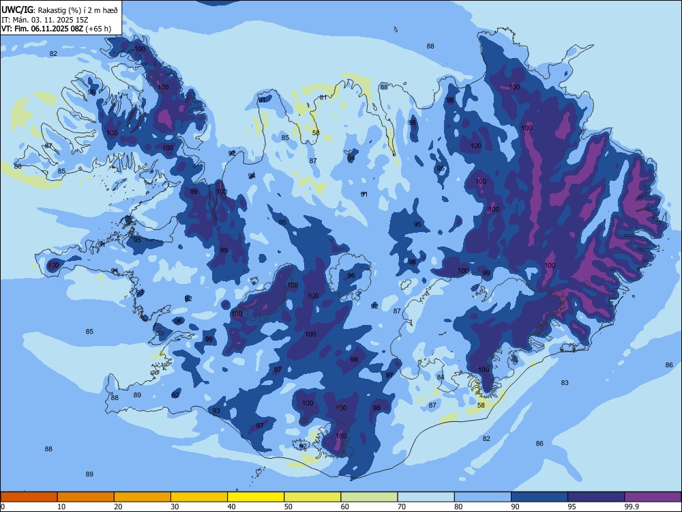This screenshot has width=682, height=512.
Task: Click the legend scale label '70'
Action: 402,507
